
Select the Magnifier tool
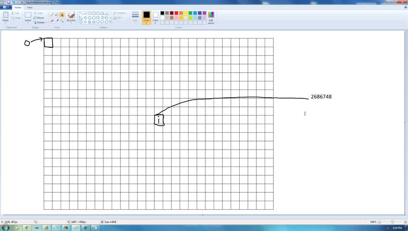pyautogui.click(x=62, y=21)
